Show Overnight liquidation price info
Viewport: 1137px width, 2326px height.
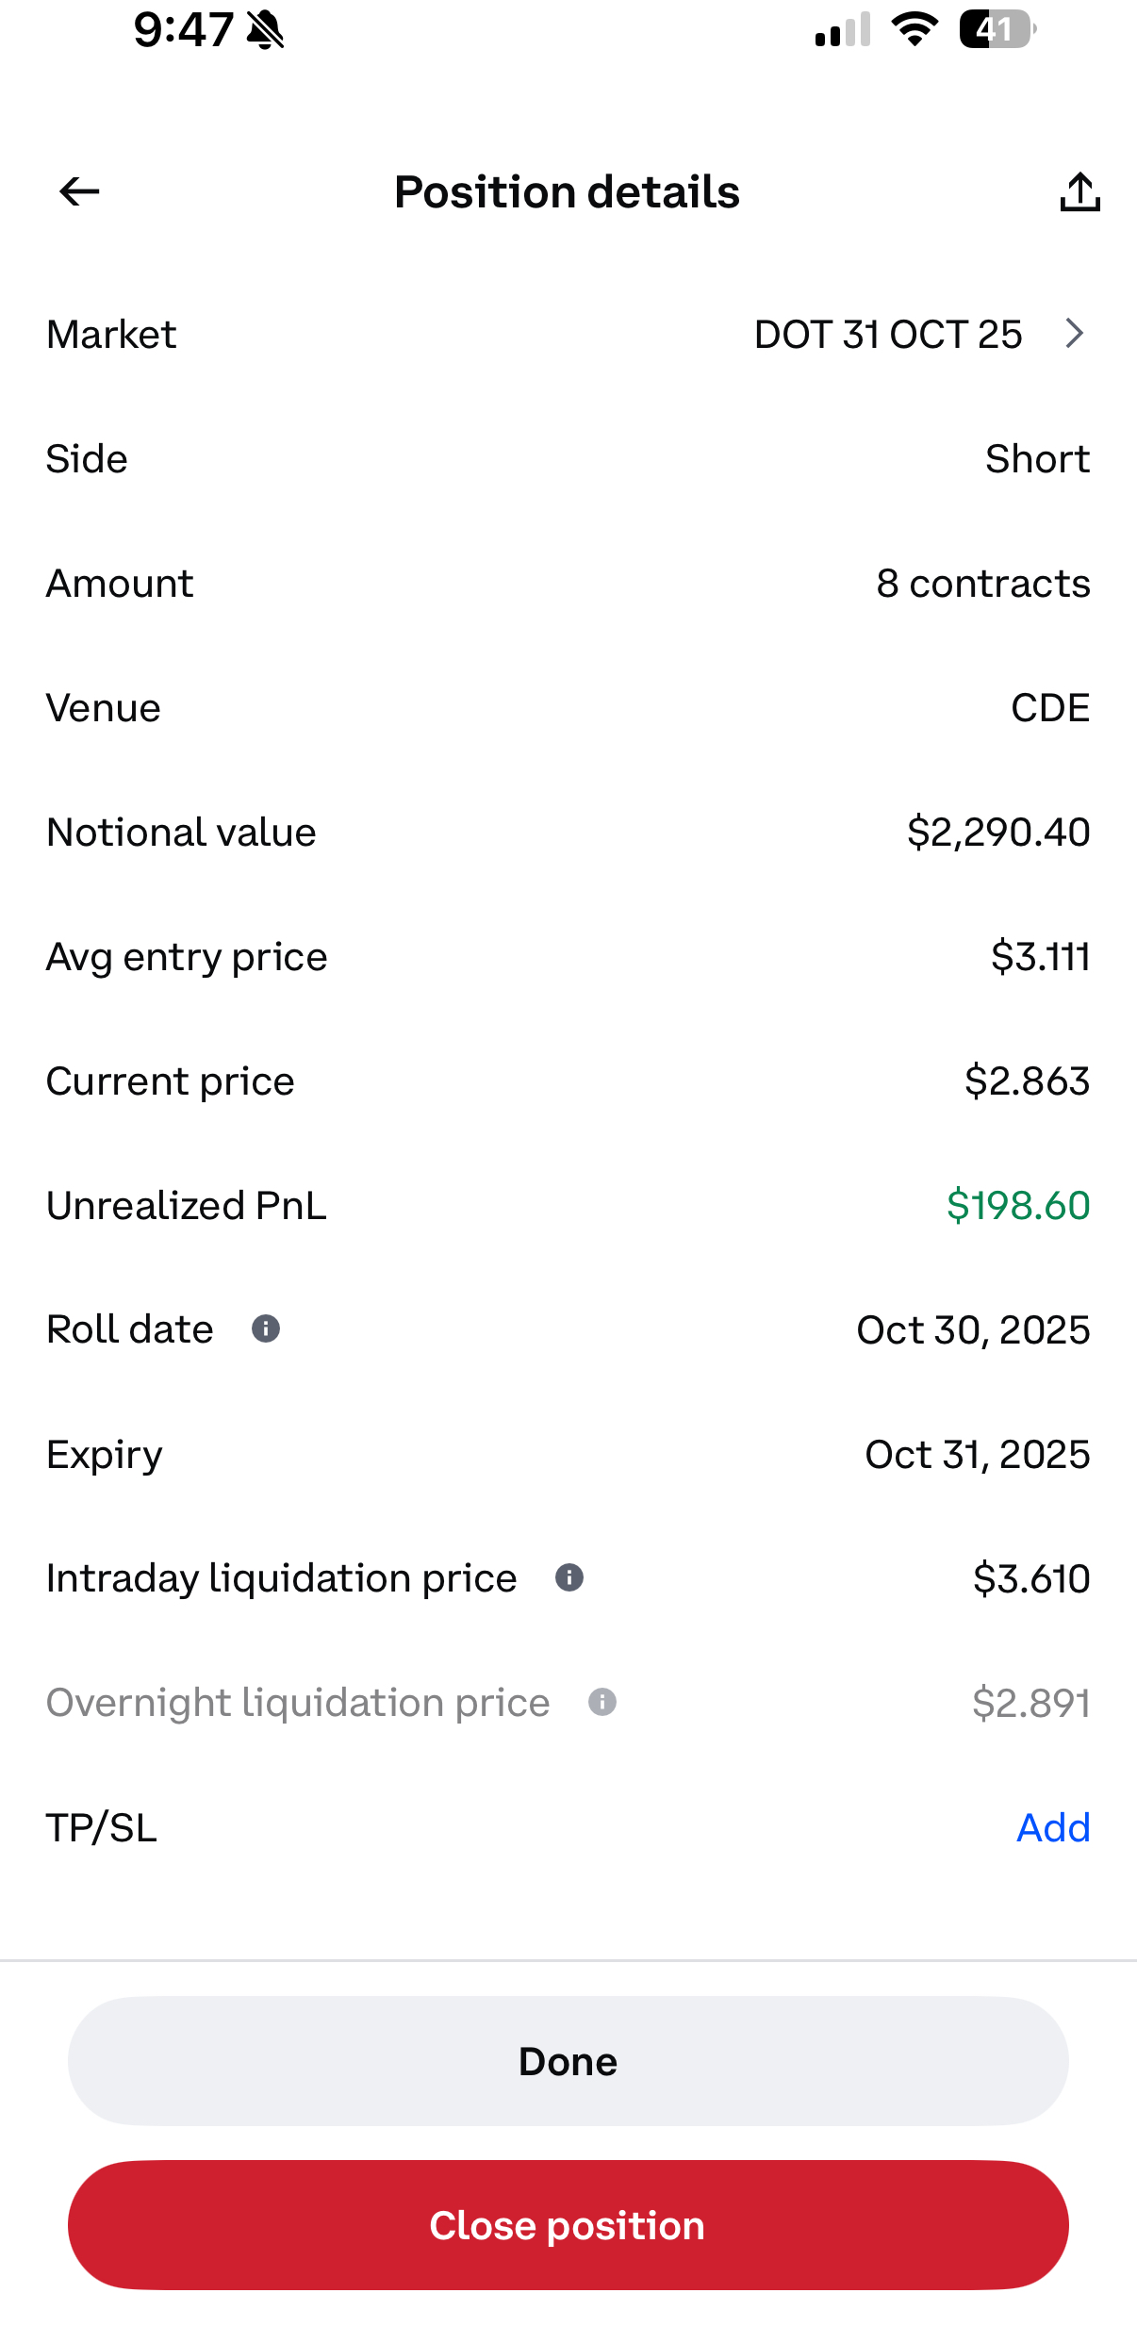[602, 1702]
